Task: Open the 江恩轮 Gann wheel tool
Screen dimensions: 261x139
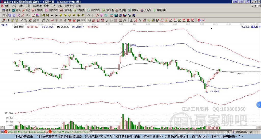Action: pos(121,10)
